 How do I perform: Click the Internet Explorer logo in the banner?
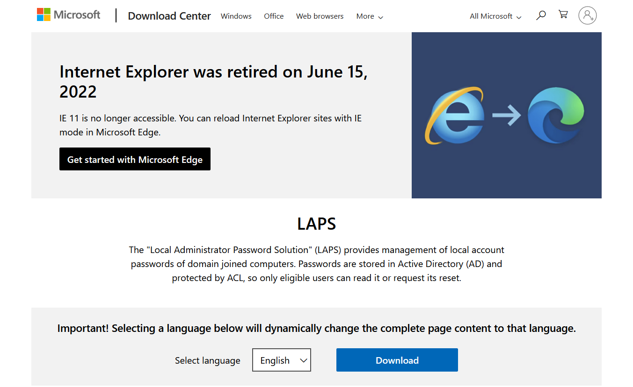[x=455, y=115]
